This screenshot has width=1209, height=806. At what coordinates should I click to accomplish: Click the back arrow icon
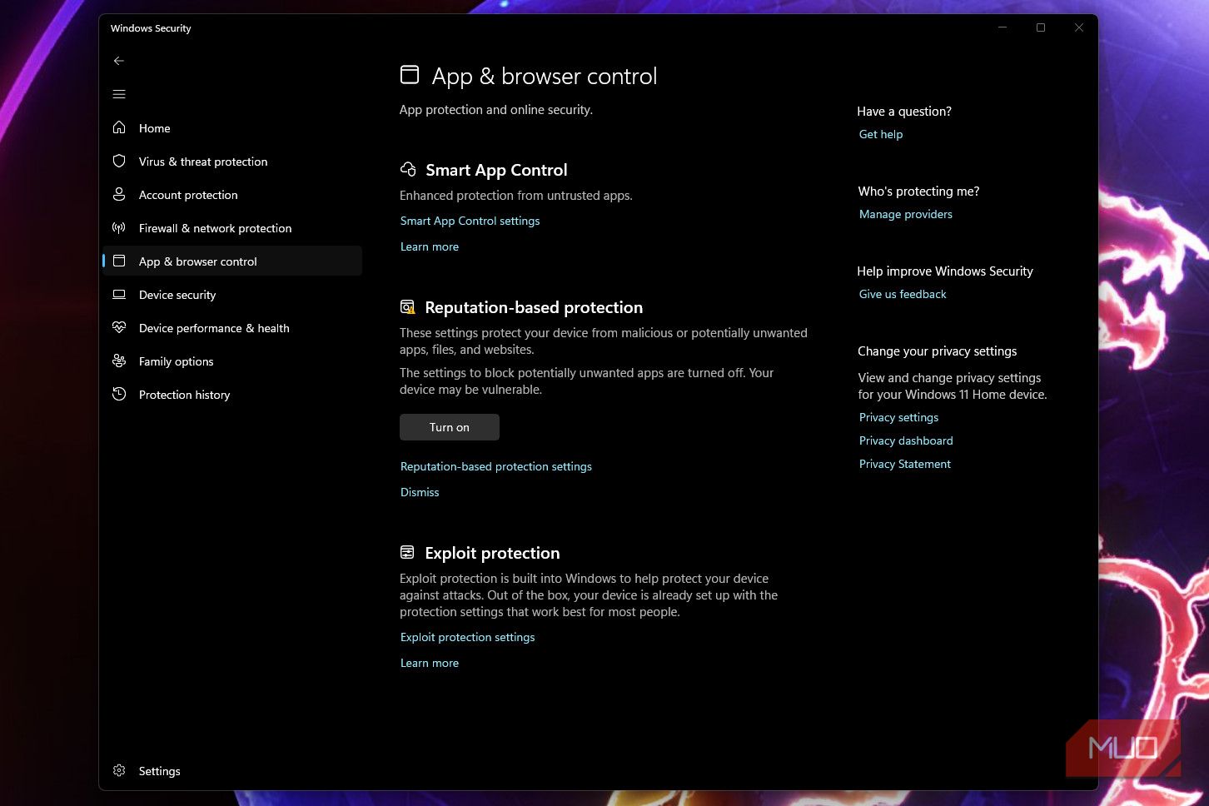[x=119, y=61]
